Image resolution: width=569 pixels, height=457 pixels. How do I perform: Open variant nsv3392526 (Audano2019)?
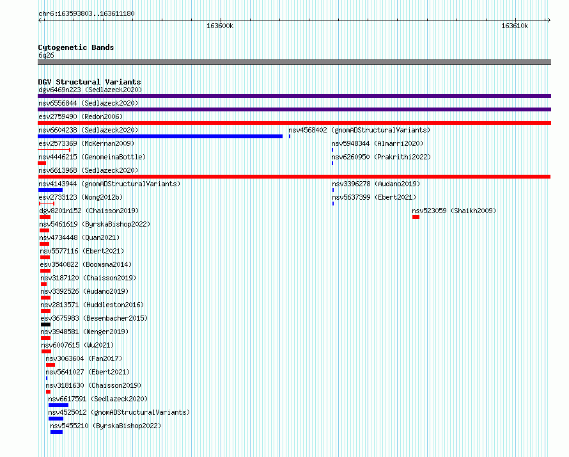pyautogui.click(x=84, y=291)
